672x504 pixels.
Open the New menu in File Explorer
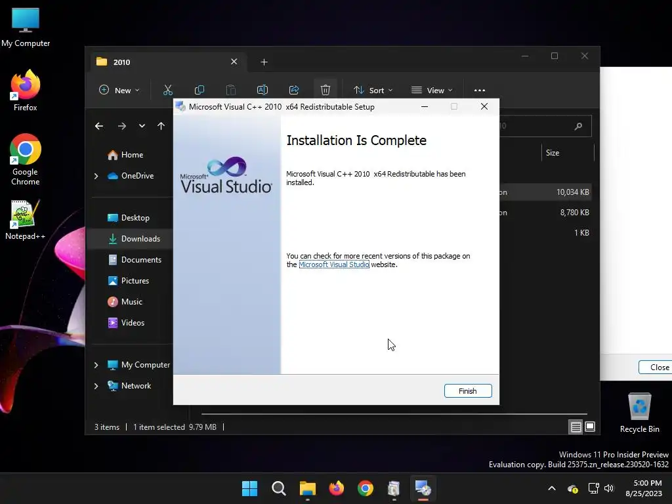119,90
